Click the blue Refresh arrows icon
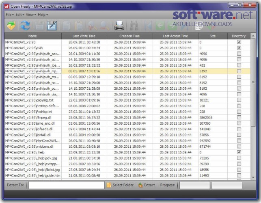This screenshot has height=203, width=261. [x=25, y=26]
